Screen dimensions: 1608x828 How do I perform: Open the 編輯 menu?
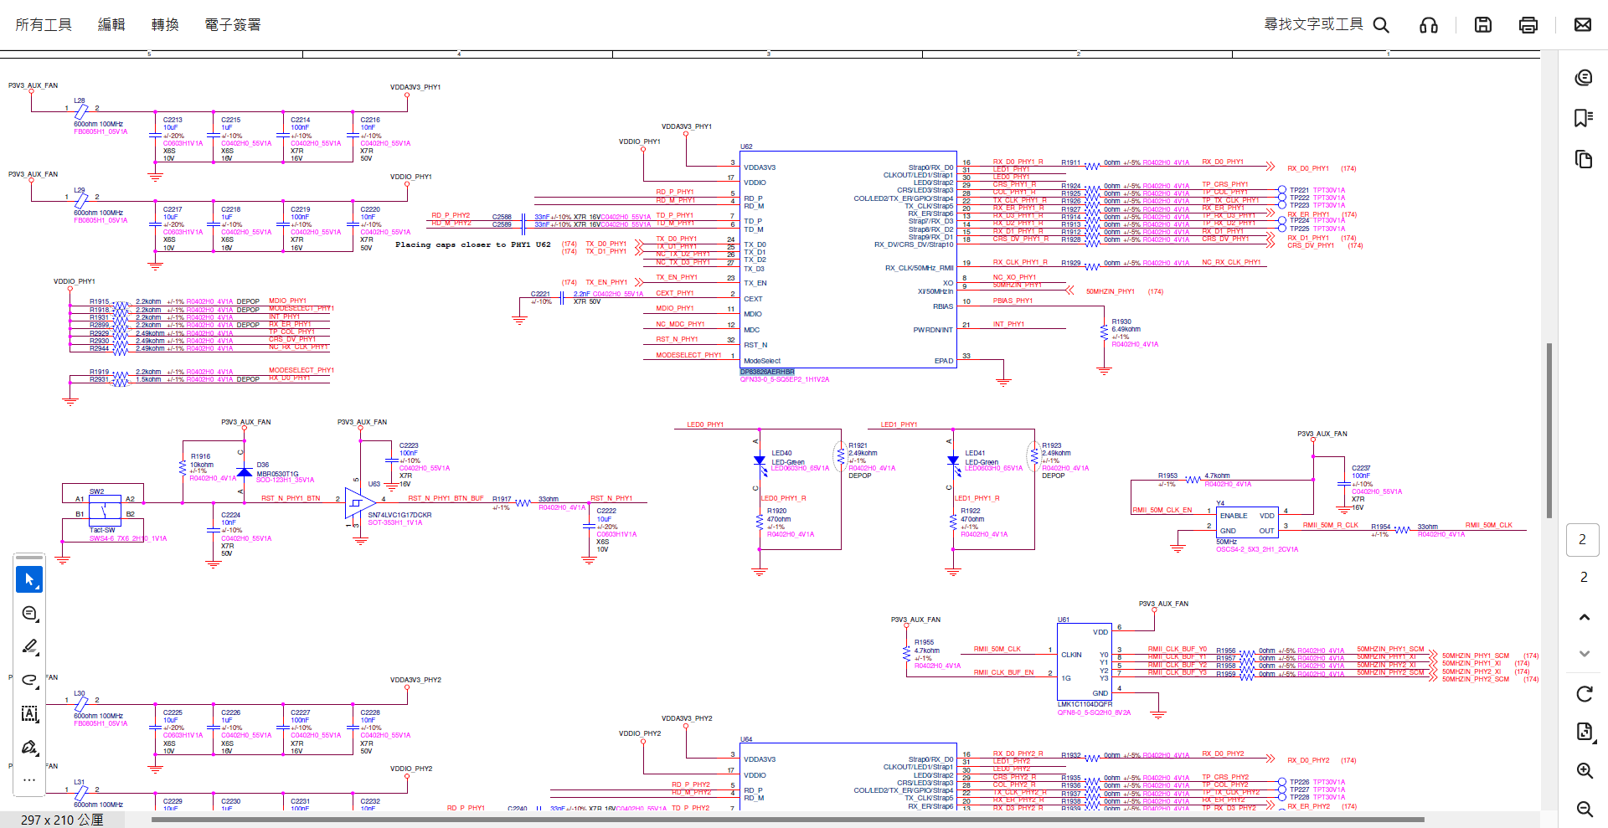111,25
